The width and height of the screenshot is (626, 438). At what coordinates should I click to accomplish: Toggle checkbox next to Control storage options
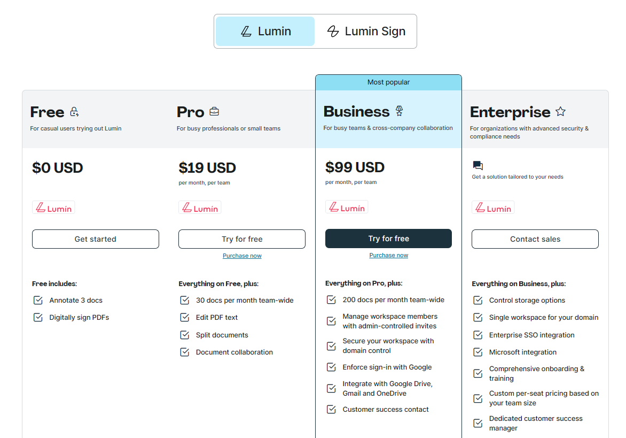(477, 300)
